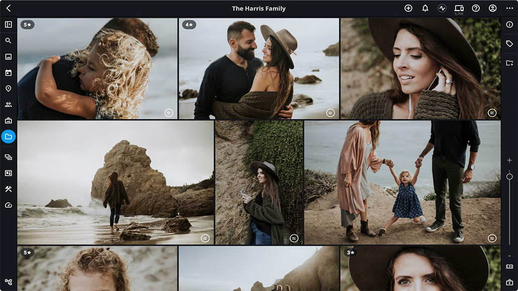Viewport: 518px width, 291px height.
Task: Click sync icon on woman by ivy wall photo
Action: (x=294, y=238)
